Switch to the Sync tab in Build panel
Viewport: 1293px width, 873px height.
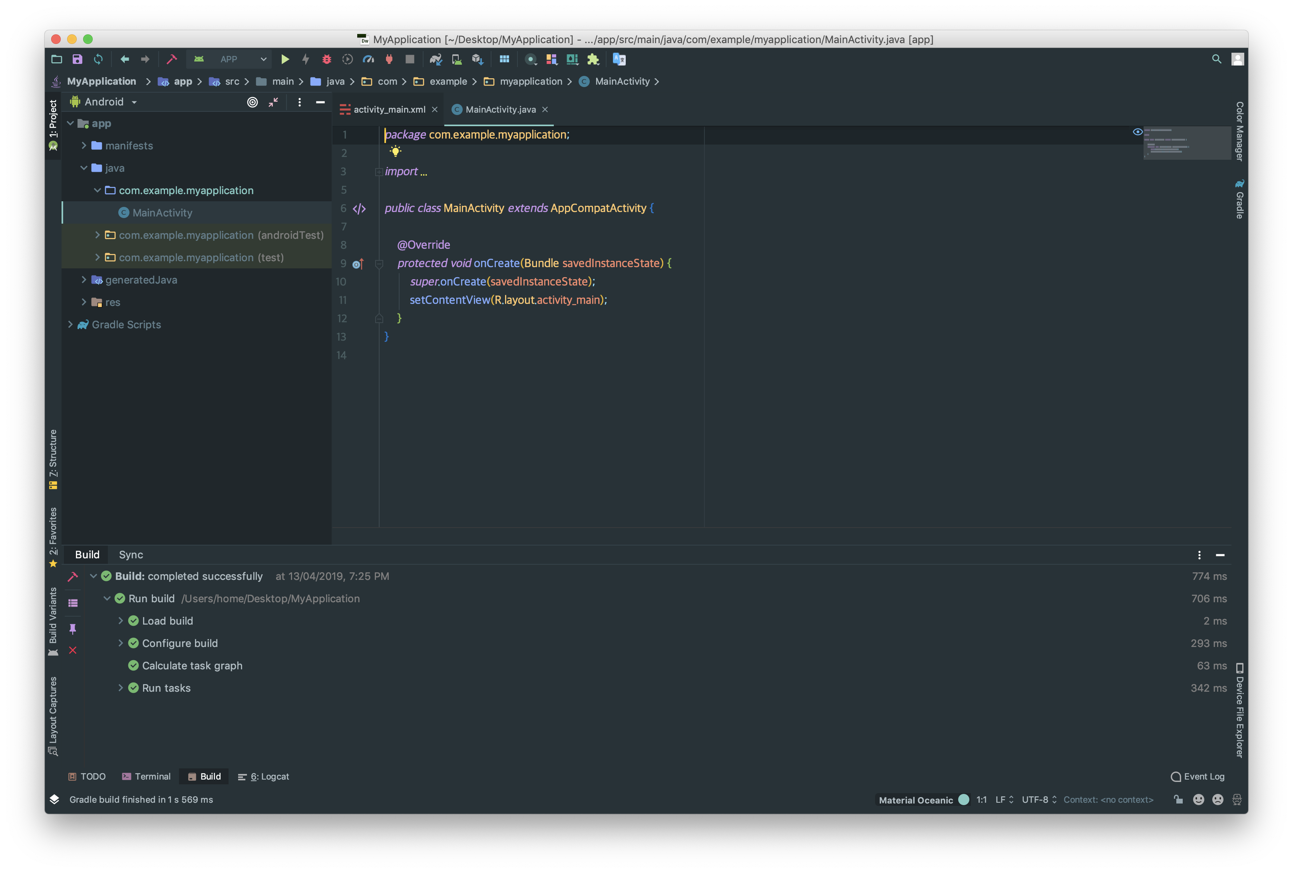131,554
